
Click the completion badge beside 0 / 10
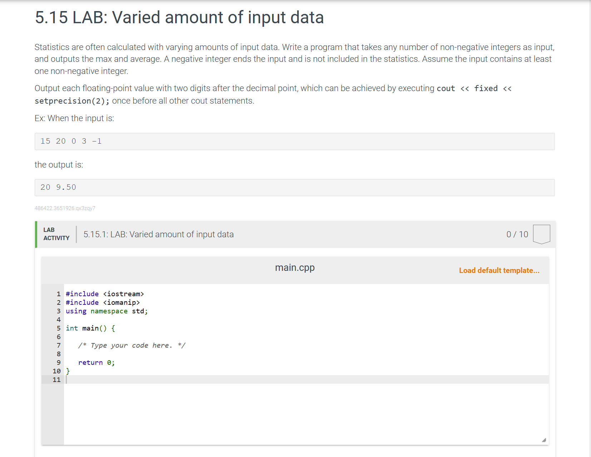(x=541, y=234)
